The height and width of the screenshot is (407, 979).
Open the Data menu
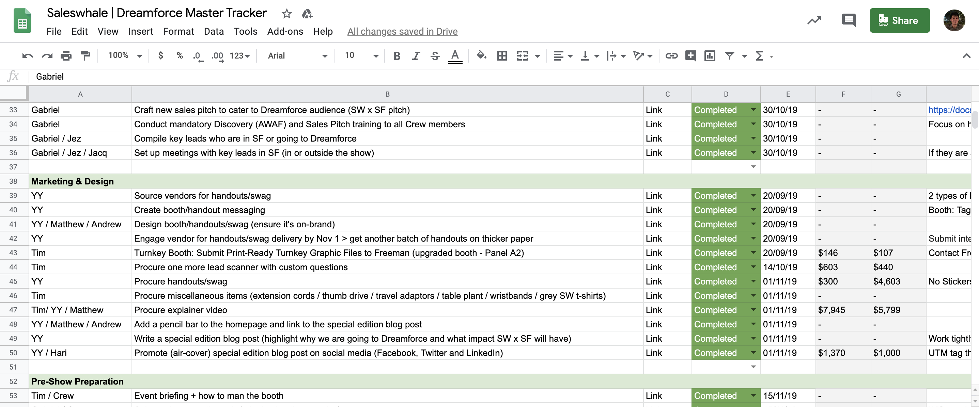coord(214,32)
